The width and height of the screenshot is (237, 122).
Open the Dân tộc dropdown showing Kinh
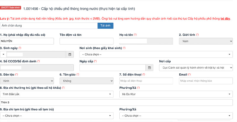pyautogui.click(x=27, y=81)
